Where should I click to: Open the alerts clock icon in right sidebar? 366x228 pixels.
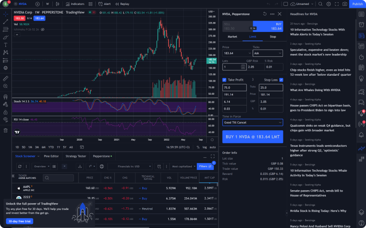point(361,24)
